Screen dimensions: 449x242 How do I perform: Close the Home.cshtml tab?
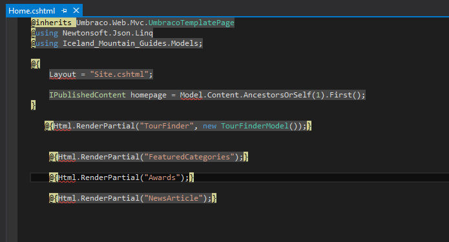[x=76, y=10]
